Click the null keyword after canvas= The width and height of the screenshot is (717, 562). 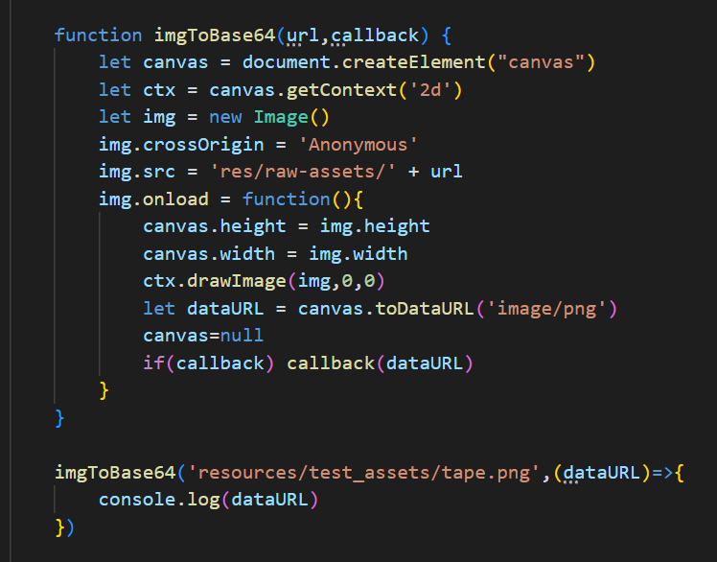(243, 336)
